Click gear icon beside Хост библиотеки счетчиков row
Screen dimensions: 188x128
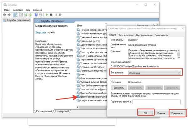(x=78, y=85)
